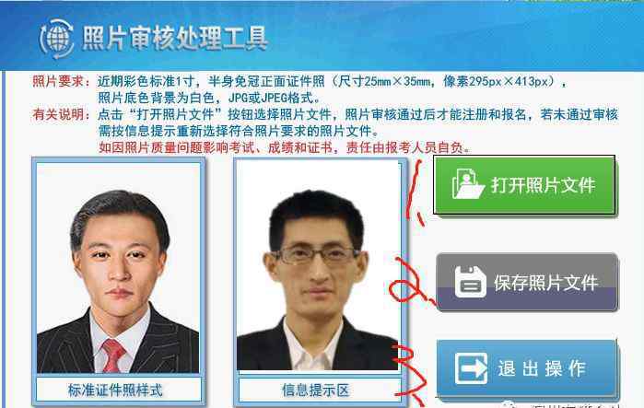Click the handwritten red number 2 annotation
Screen dimensions: 644x408
411,281
